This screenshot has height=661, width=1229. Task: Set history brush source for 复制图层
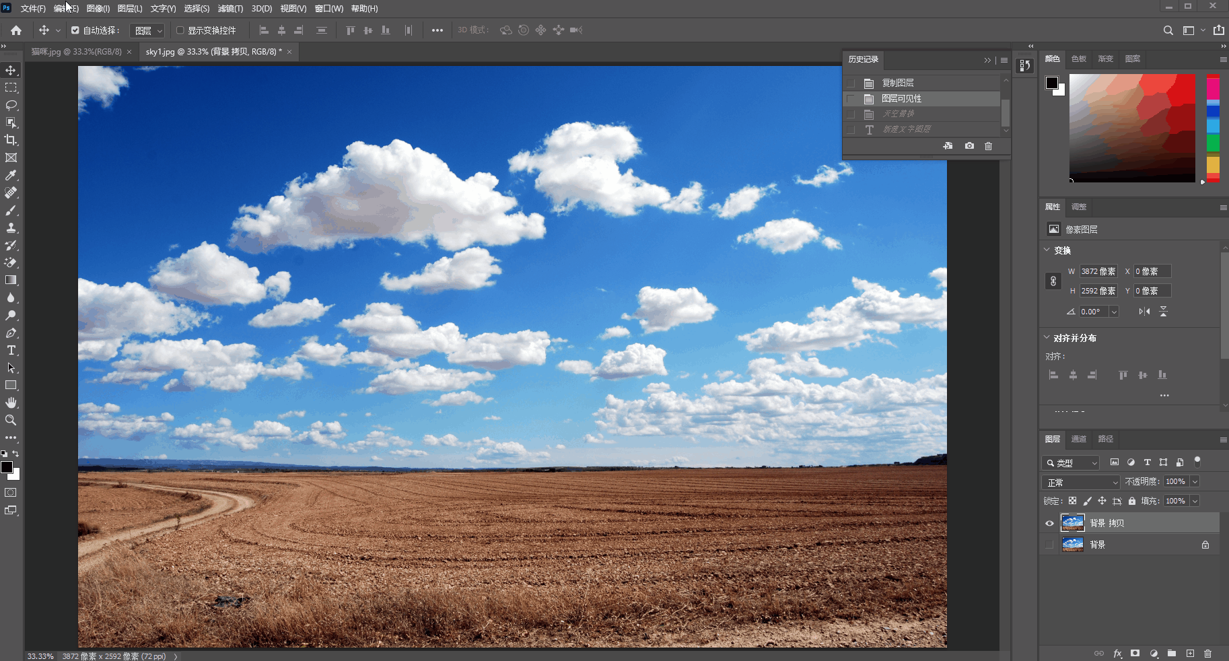(x=851, y=83)
